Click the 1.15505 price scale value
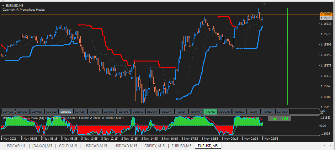This screenshot has width=335, height=150. tap(326, 45)
